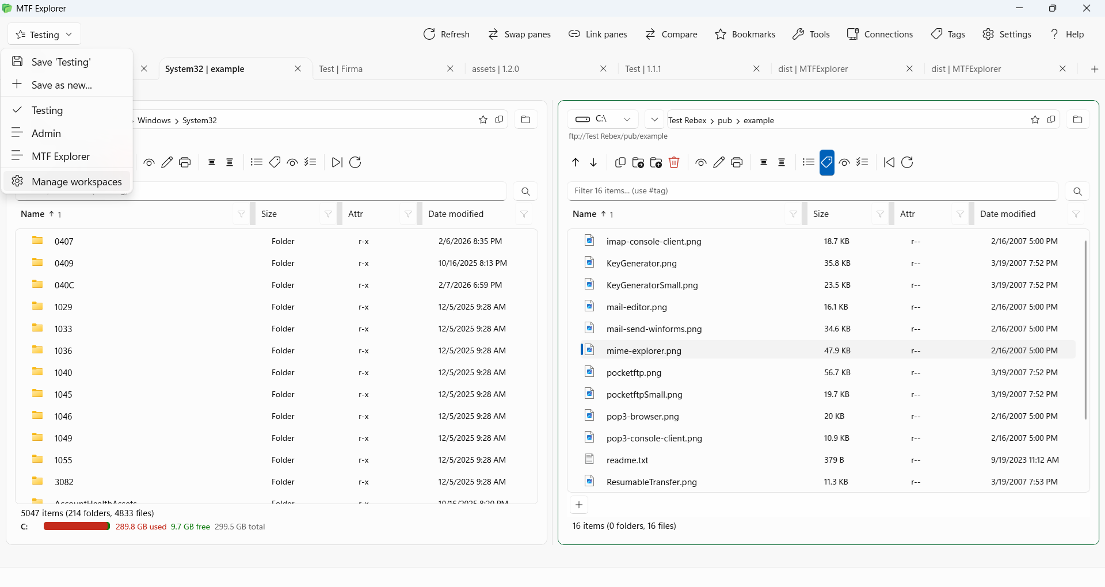The image size is (1105, 587).
Task: Open the Testing workspace dropdown
Action: point(44,34)
